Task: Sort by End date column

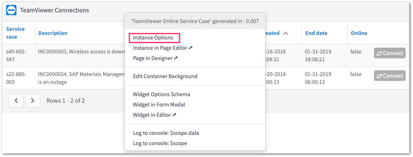Action: point(317,33)
